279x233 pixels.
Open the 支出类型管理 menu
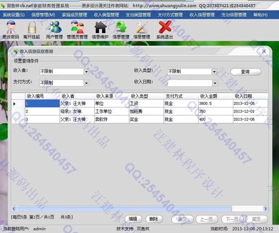click(x=138, y=15)
